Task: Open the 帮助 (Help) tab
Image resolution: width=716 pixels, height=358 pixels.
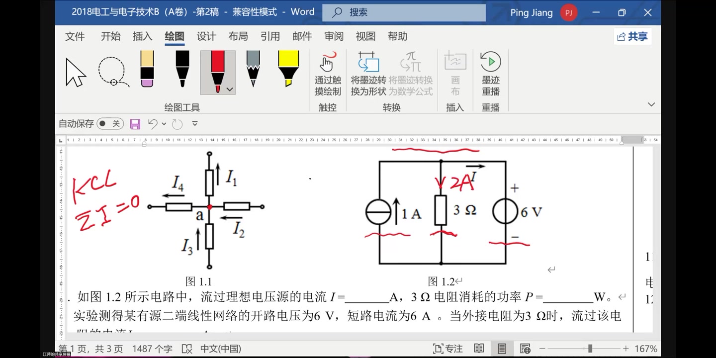Action: tap(398, 36)
